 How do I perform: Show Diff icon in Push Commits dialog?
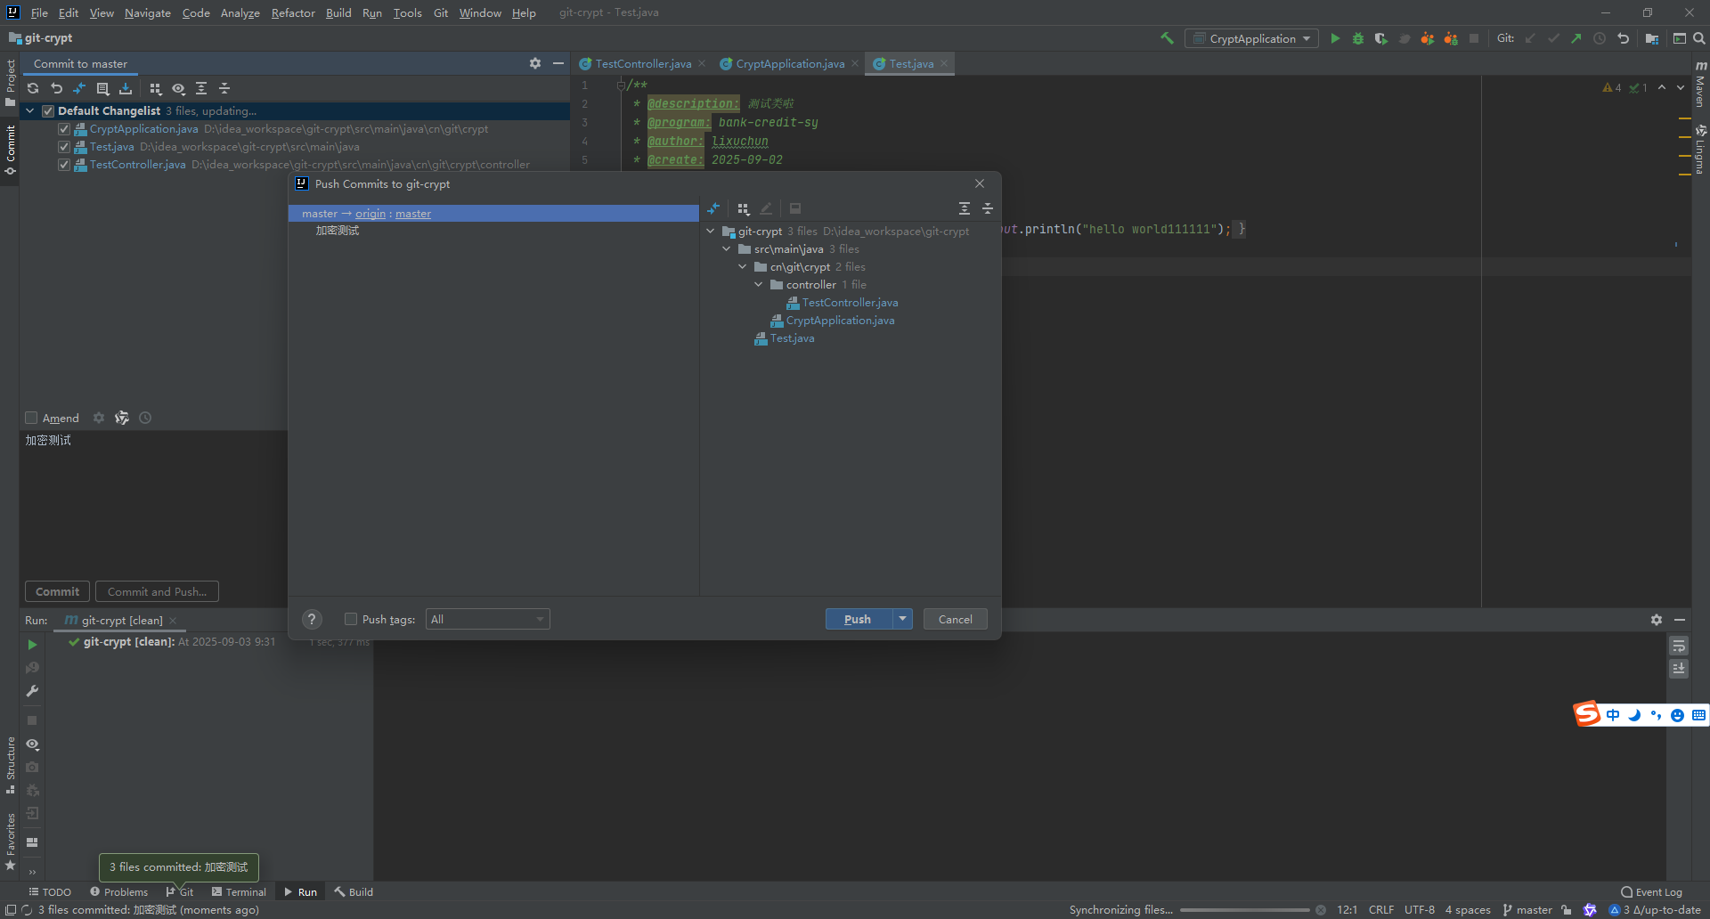tap(713, 208)
